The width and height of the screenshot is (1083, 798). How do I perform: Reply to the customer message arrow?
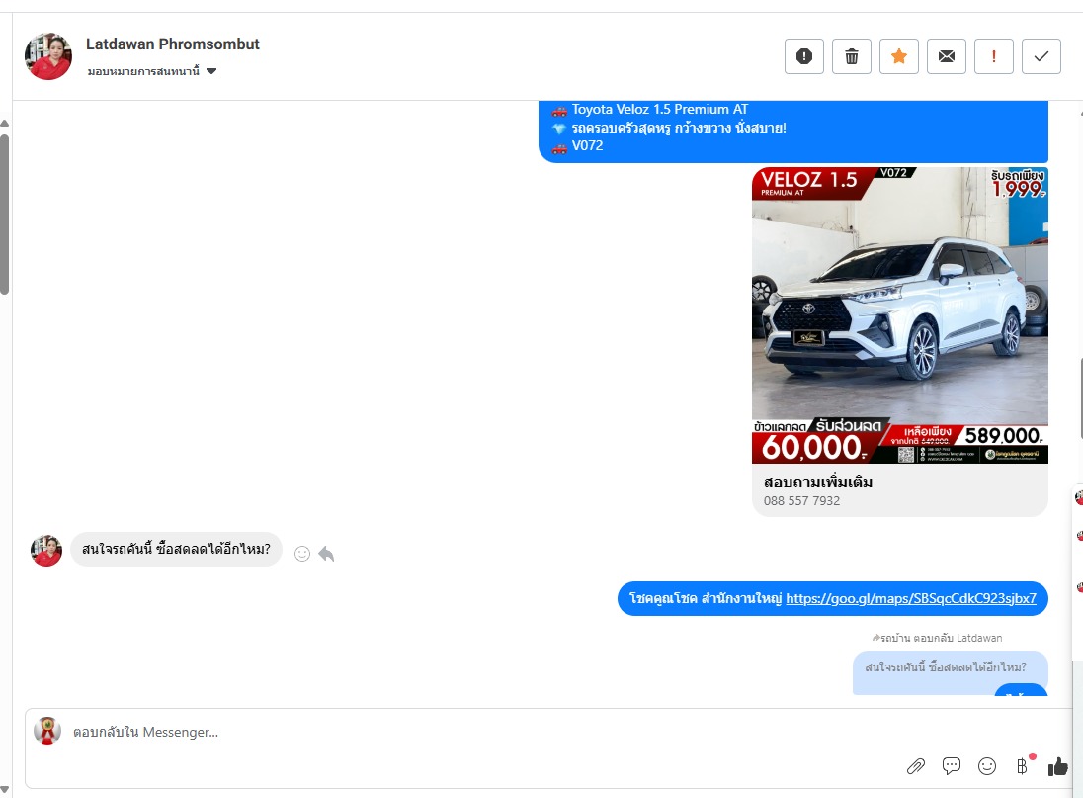click(326, 554)
